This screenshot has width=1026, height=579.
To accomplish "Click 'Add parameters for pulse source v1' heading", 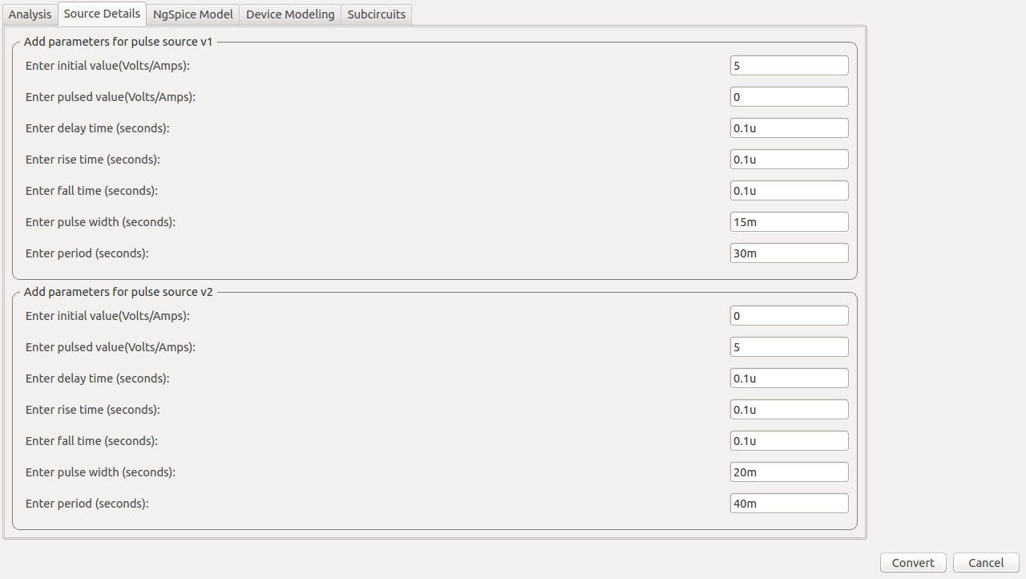I will point(119,42).
